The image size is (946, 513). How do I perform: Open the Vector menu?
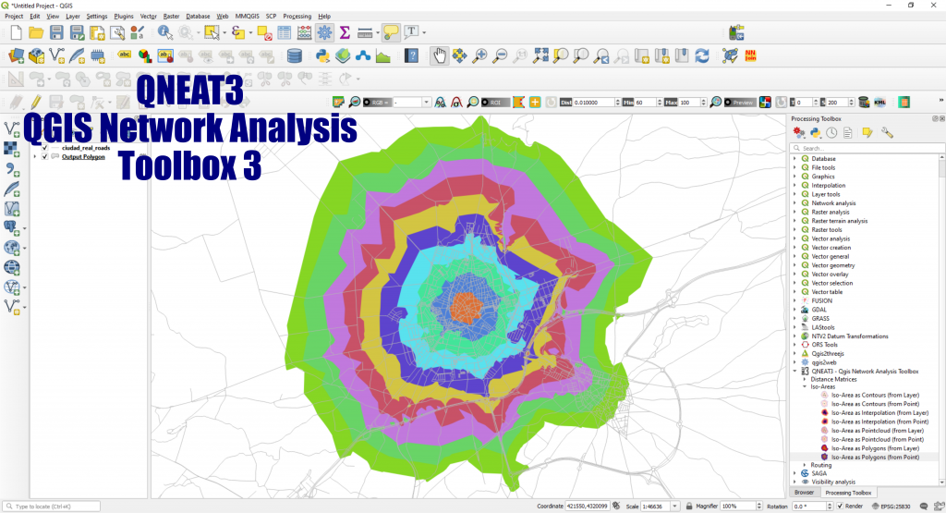click(x=149, y=17)
